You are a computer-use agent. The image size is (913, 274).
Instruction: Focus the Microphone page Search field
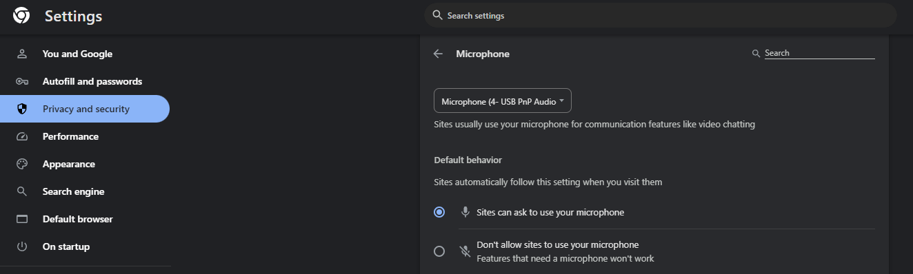(x=819, y=53)
